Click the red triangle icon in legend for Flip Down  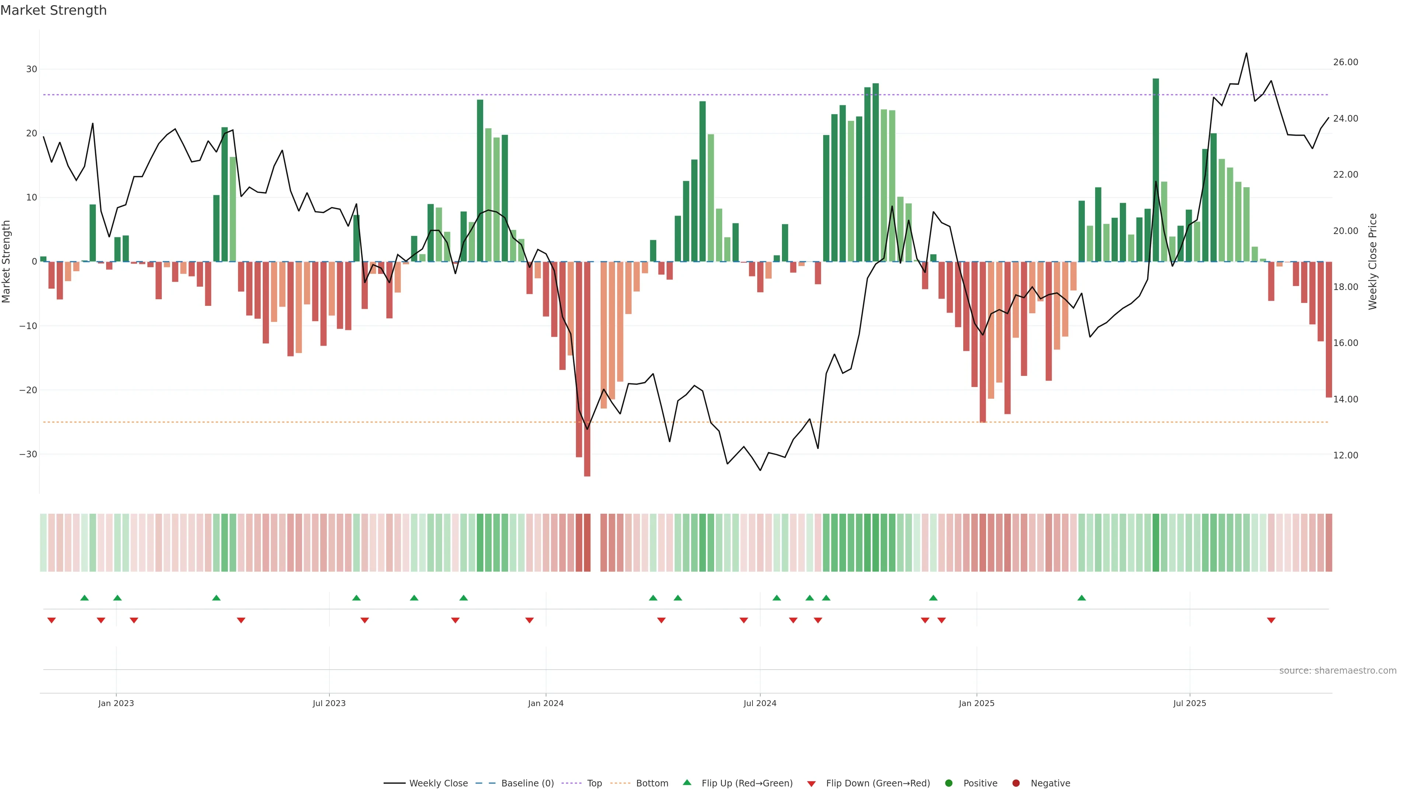(811, 784)
